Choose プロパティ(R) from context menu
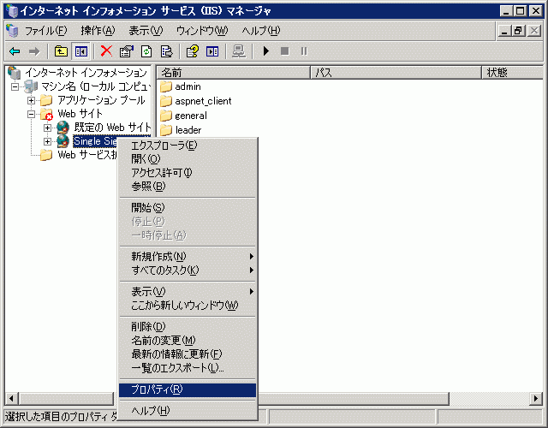Viewport: 548px width, 428px height. tap(188, 390)
